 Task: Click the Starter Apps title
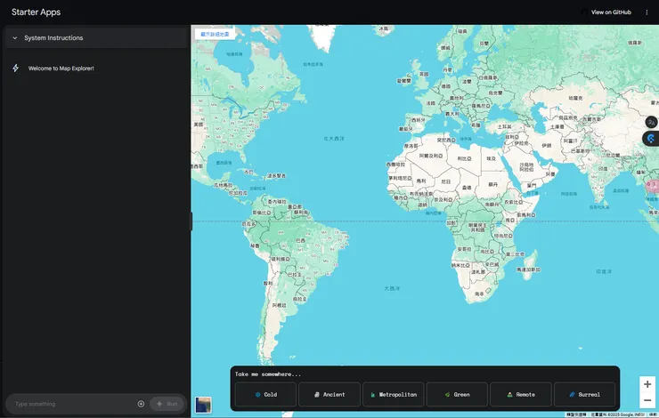coord(37,12)
